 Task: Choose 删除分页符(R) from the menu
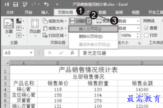pos(93,36)
